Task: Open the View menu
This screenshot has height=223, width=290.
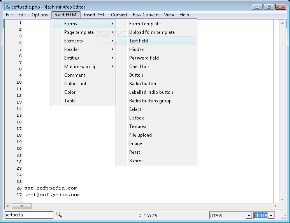Action: tap(169, 15)
